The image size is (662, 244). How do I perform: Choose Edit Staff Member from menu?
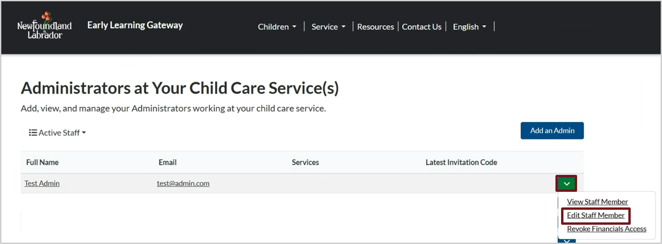click(x=595, y=215)
